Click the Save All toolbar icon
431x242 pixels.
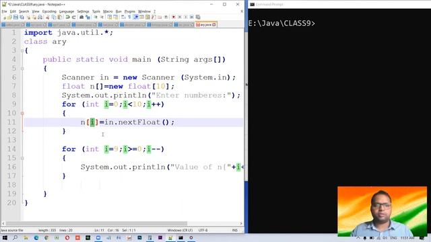[22, 17]
